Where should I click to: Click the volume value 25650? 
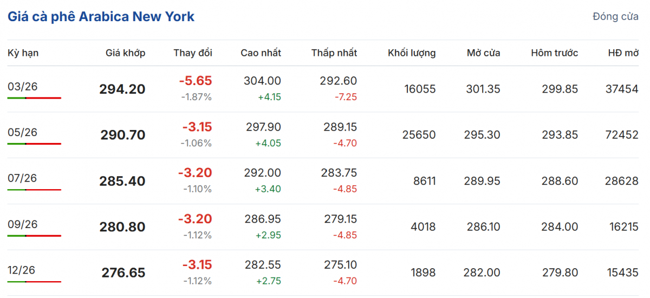click(x=419, y=135)
